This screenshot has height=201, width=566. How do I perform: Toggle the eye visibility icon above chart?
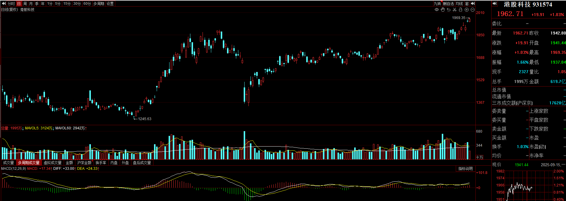tap(436, 10)
